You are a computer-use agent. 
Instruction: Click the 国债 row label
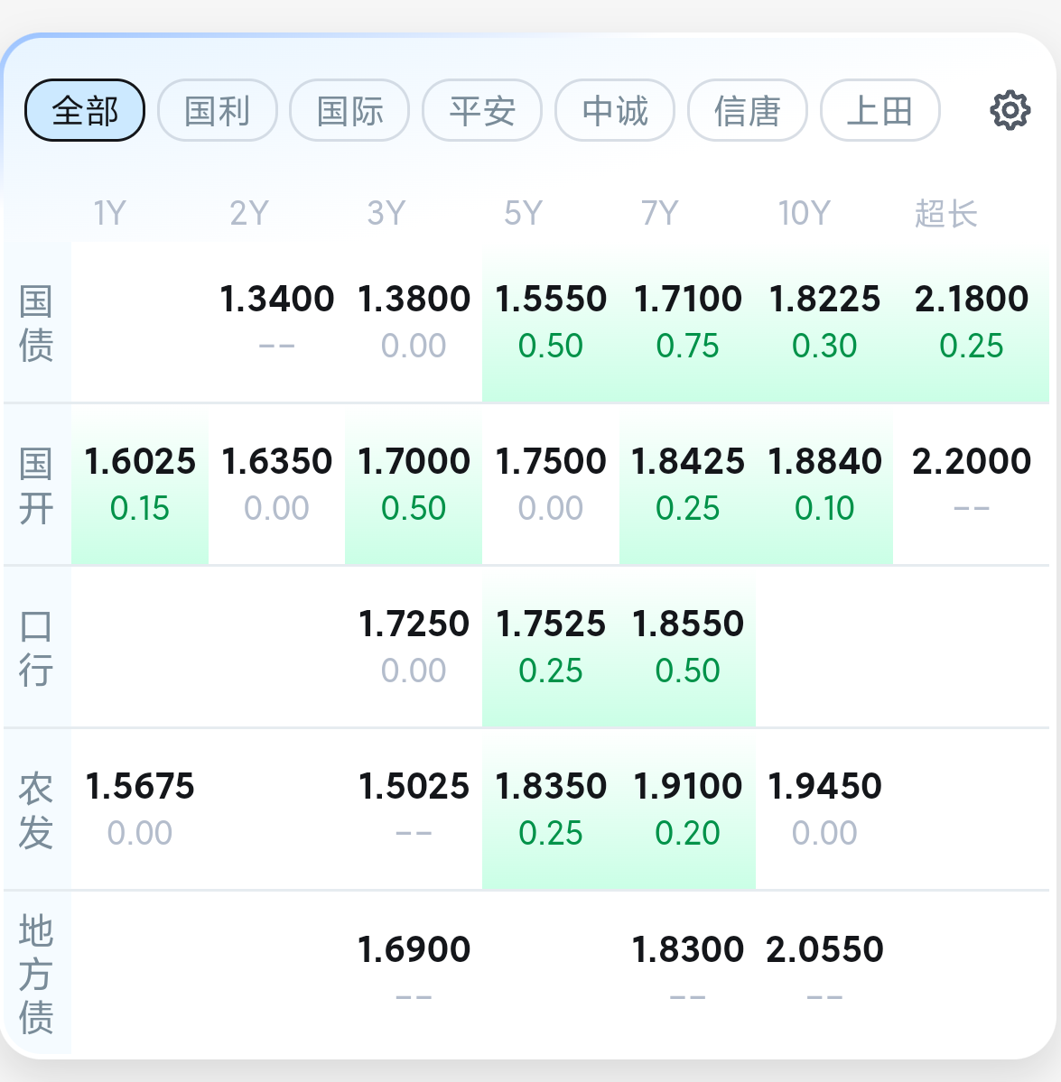point(36,323)
